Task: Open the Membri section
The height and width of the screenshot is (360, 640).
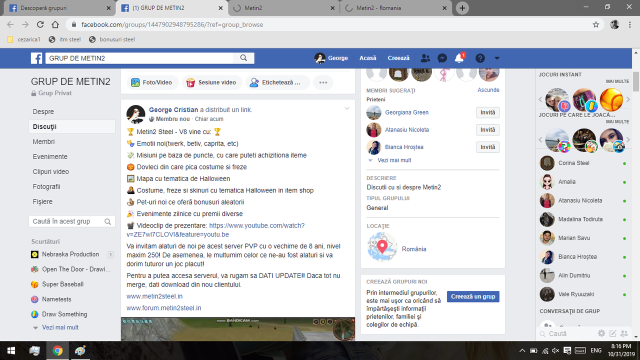Action: [44, 141]
